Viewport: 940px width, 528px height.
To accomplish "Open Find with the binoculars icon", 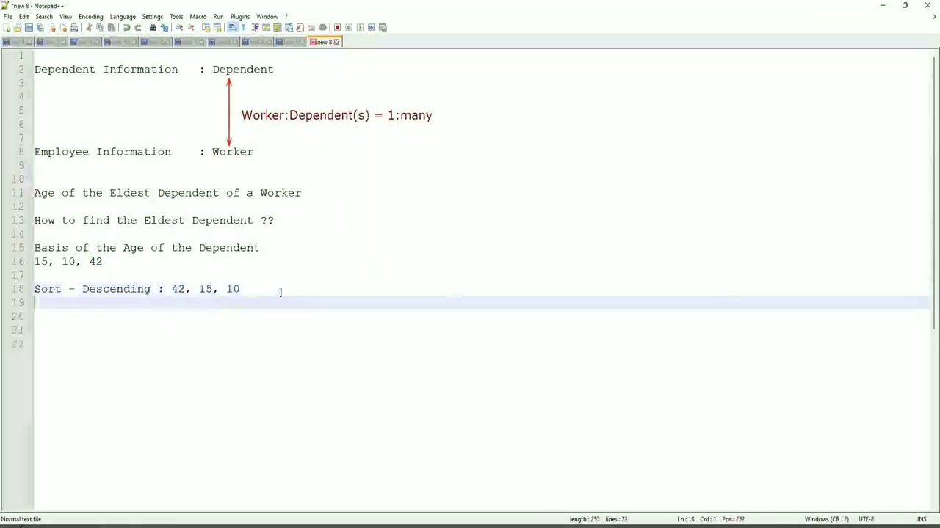I will (153, 28).
